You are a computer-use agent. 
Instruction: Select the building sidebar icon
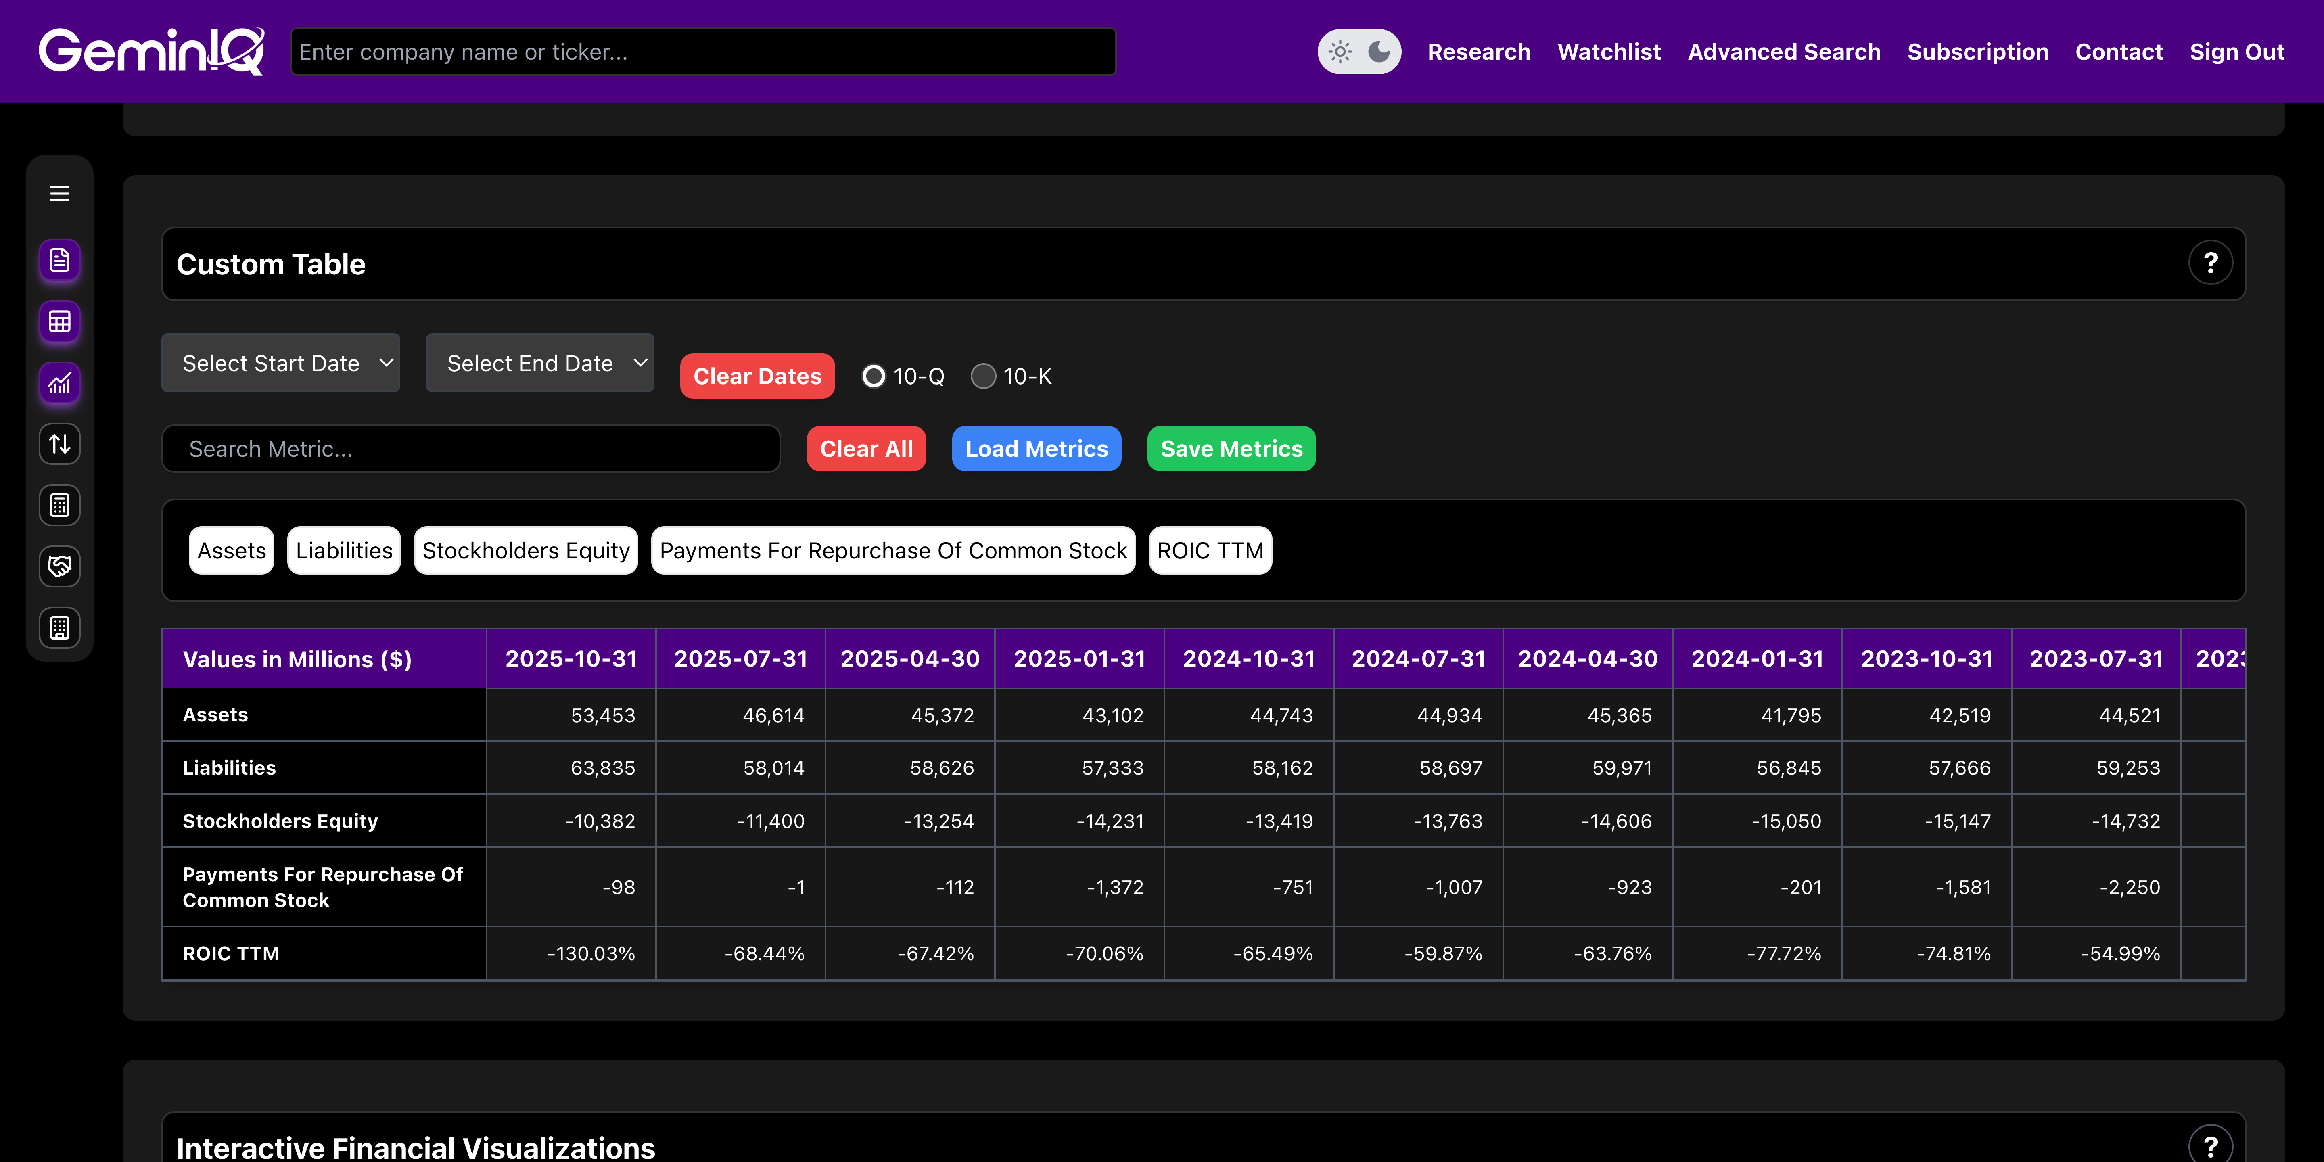click(x=60, y=628)
